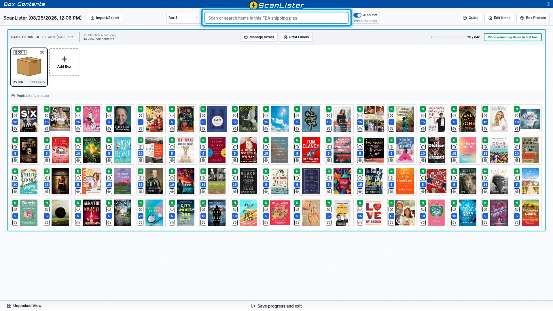553x311 pixels.
Task: Print label for The Six book
Action: point(15,129)
